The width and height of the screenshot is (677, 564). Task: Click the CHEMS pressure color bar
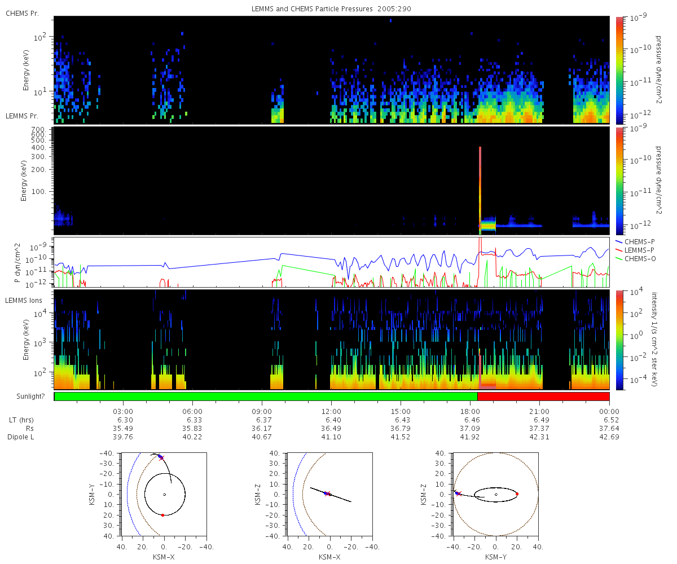click(619, 69)
